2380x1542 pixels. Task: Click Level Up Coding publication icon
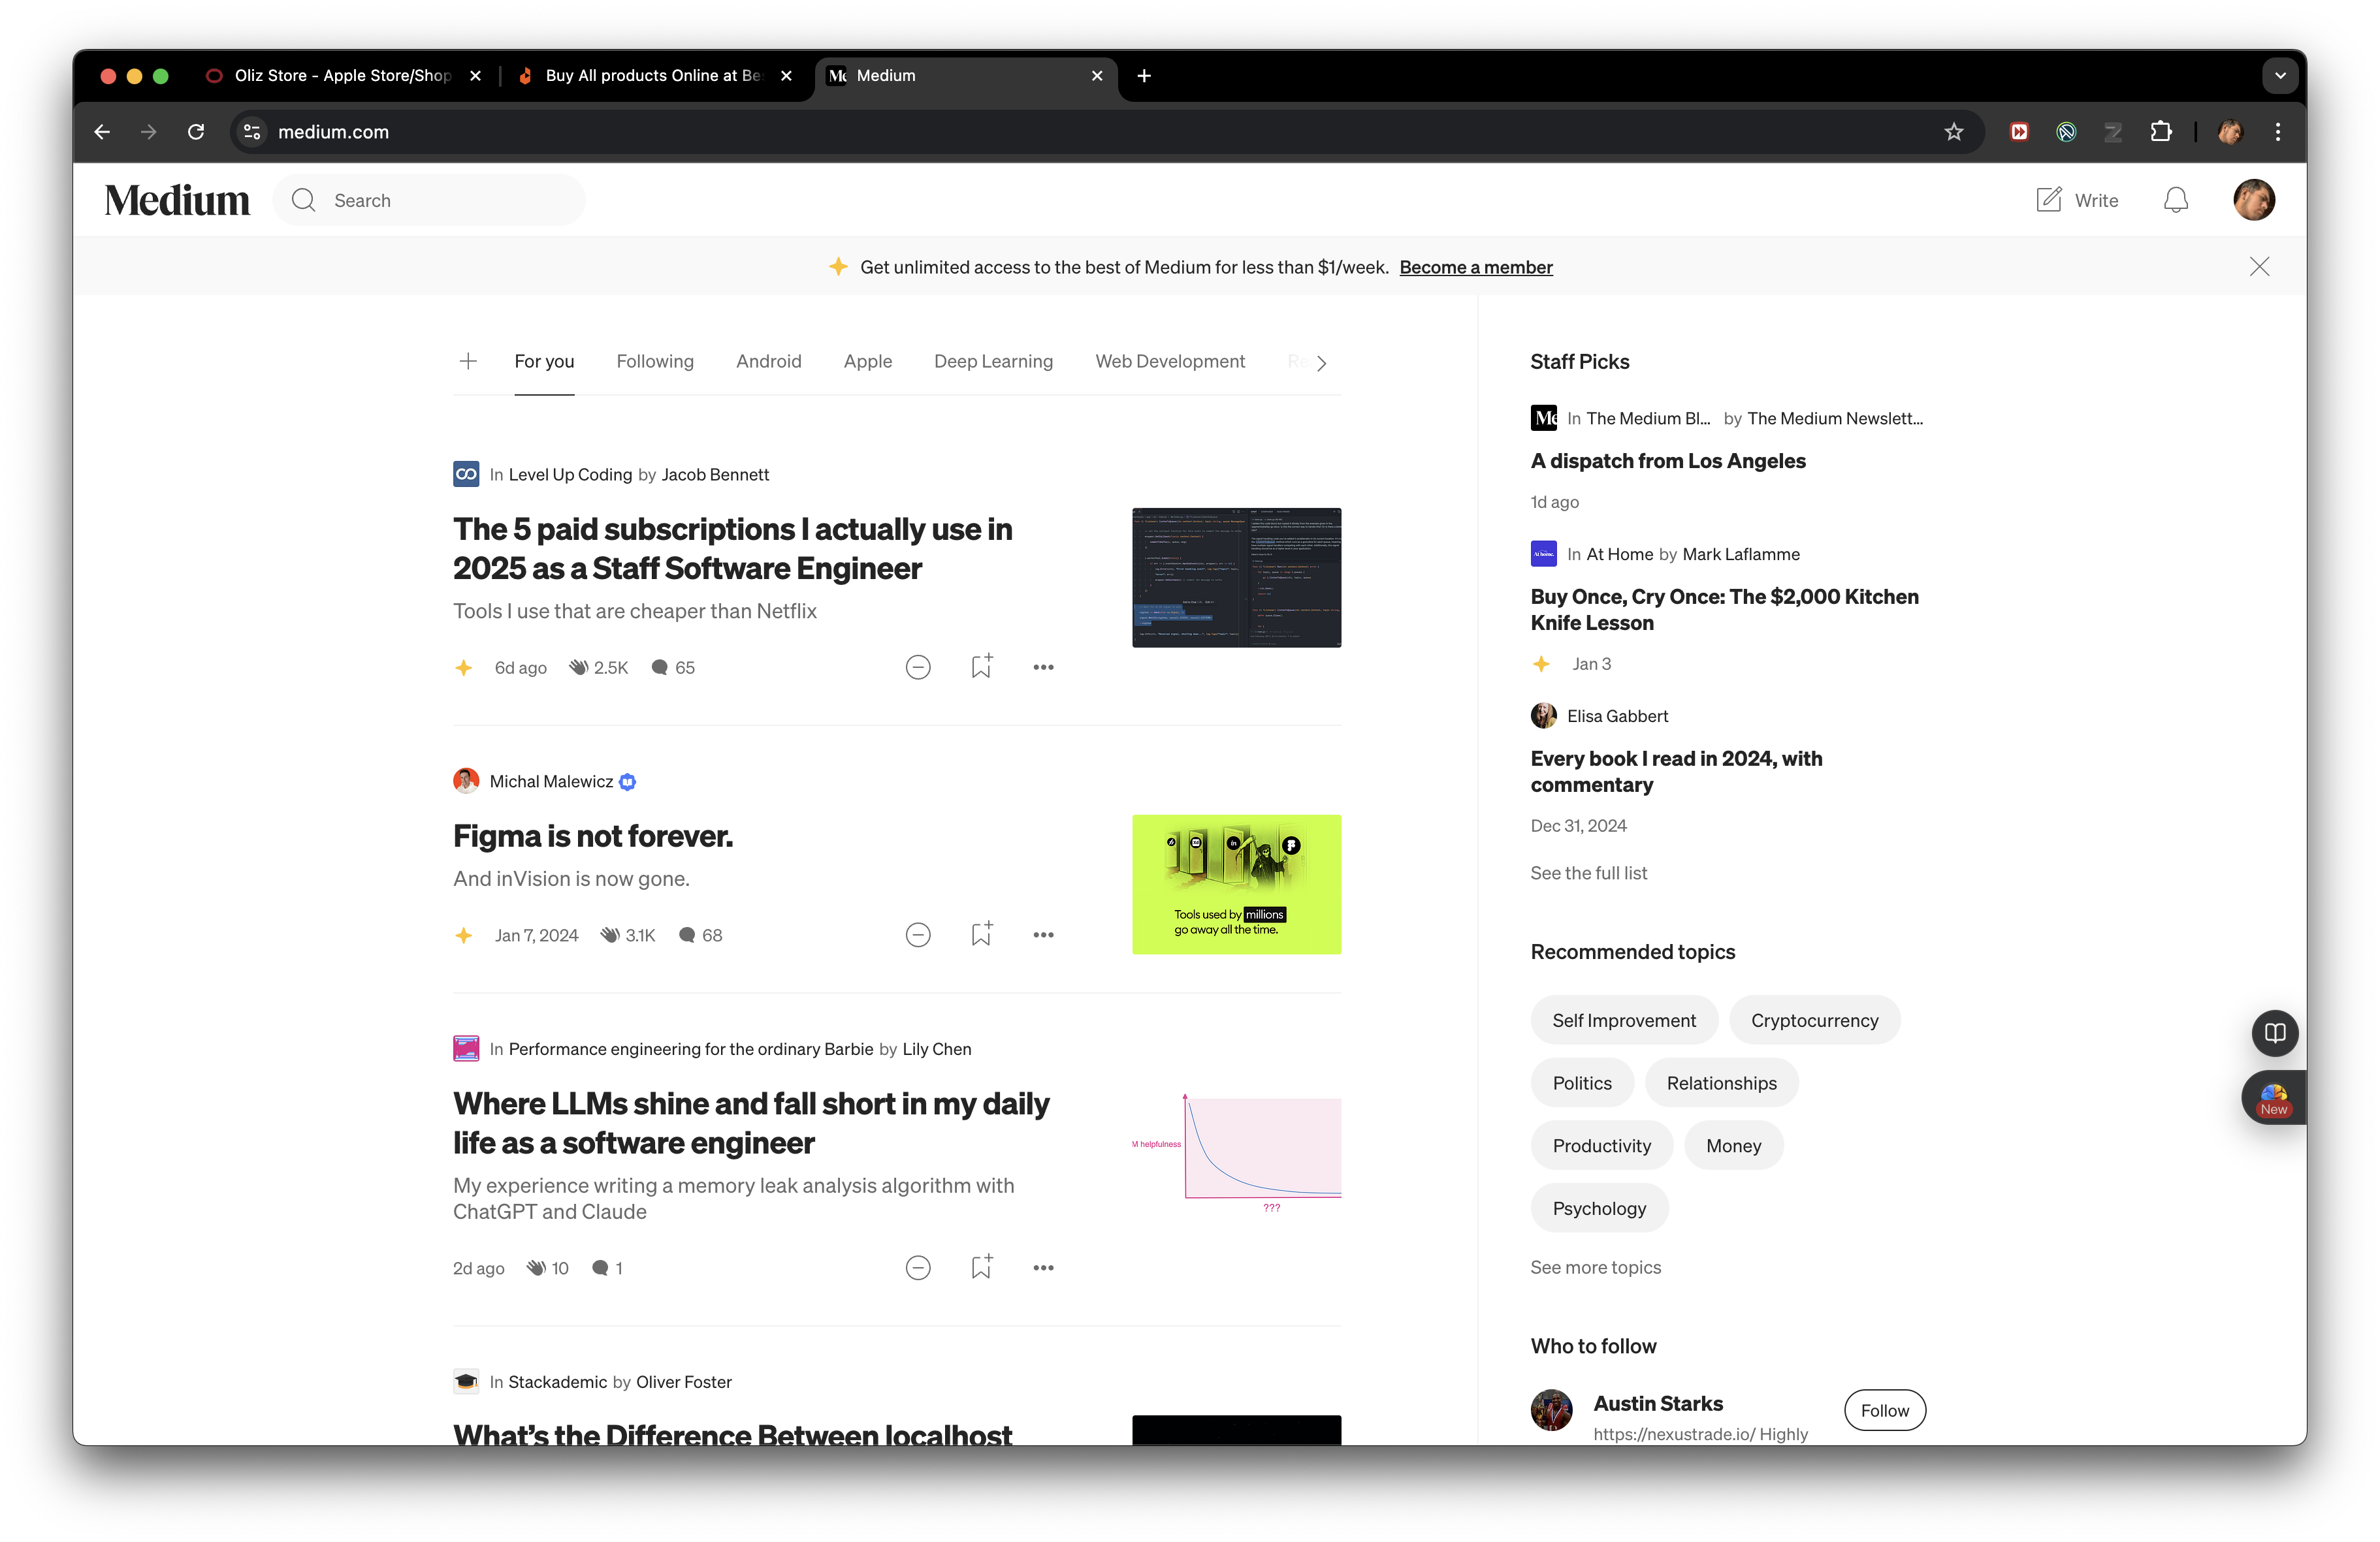(466, 474)
